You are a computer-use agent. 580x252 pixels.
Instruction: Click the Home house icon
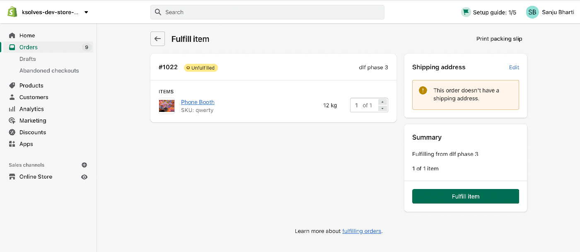[x=12, y=36]
